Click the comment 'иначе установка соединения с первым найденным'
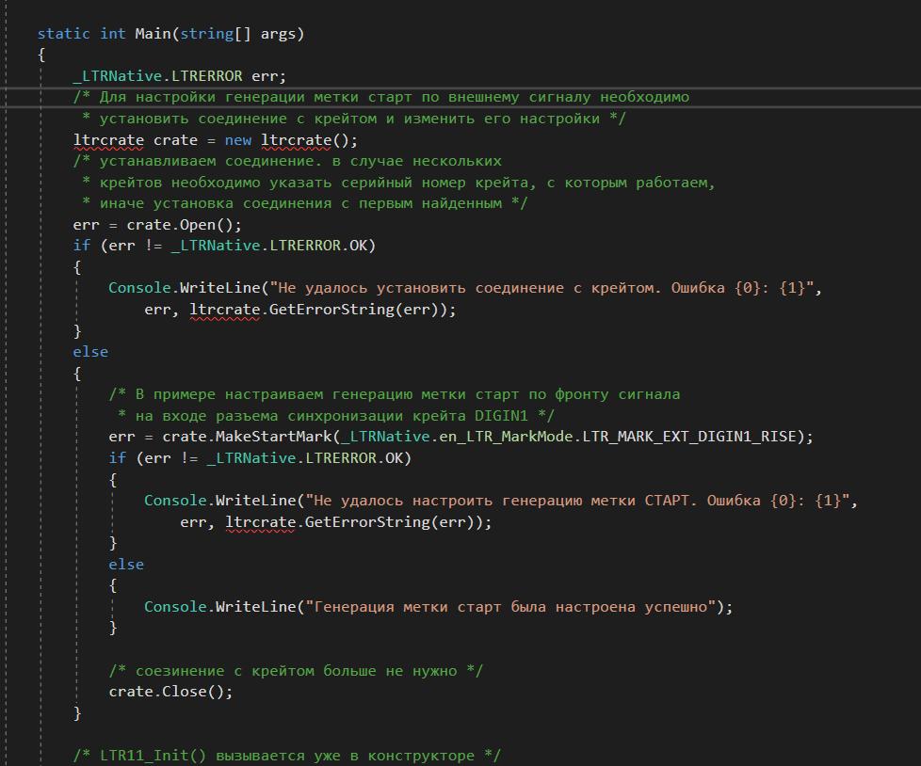This screenshot has height=766, width=921. [305, 203]
